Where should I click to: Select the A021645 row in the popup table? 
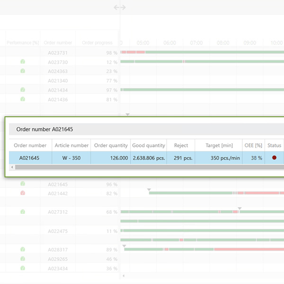[x=142, y=158]
